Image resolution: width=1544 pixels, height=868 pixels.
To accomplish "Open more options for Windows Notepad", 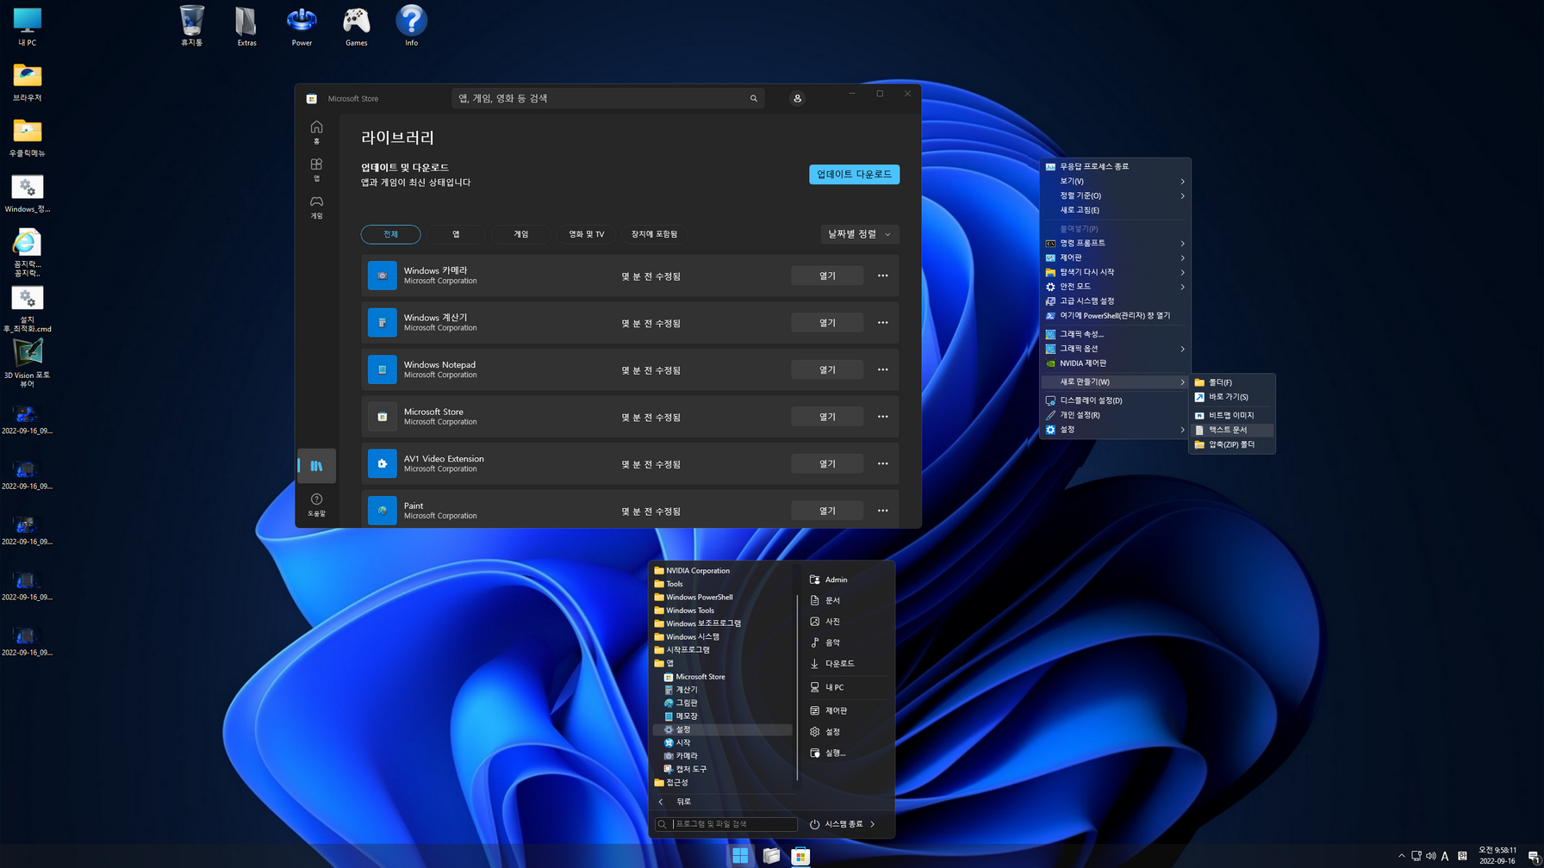I will click(x=882, y=369).
